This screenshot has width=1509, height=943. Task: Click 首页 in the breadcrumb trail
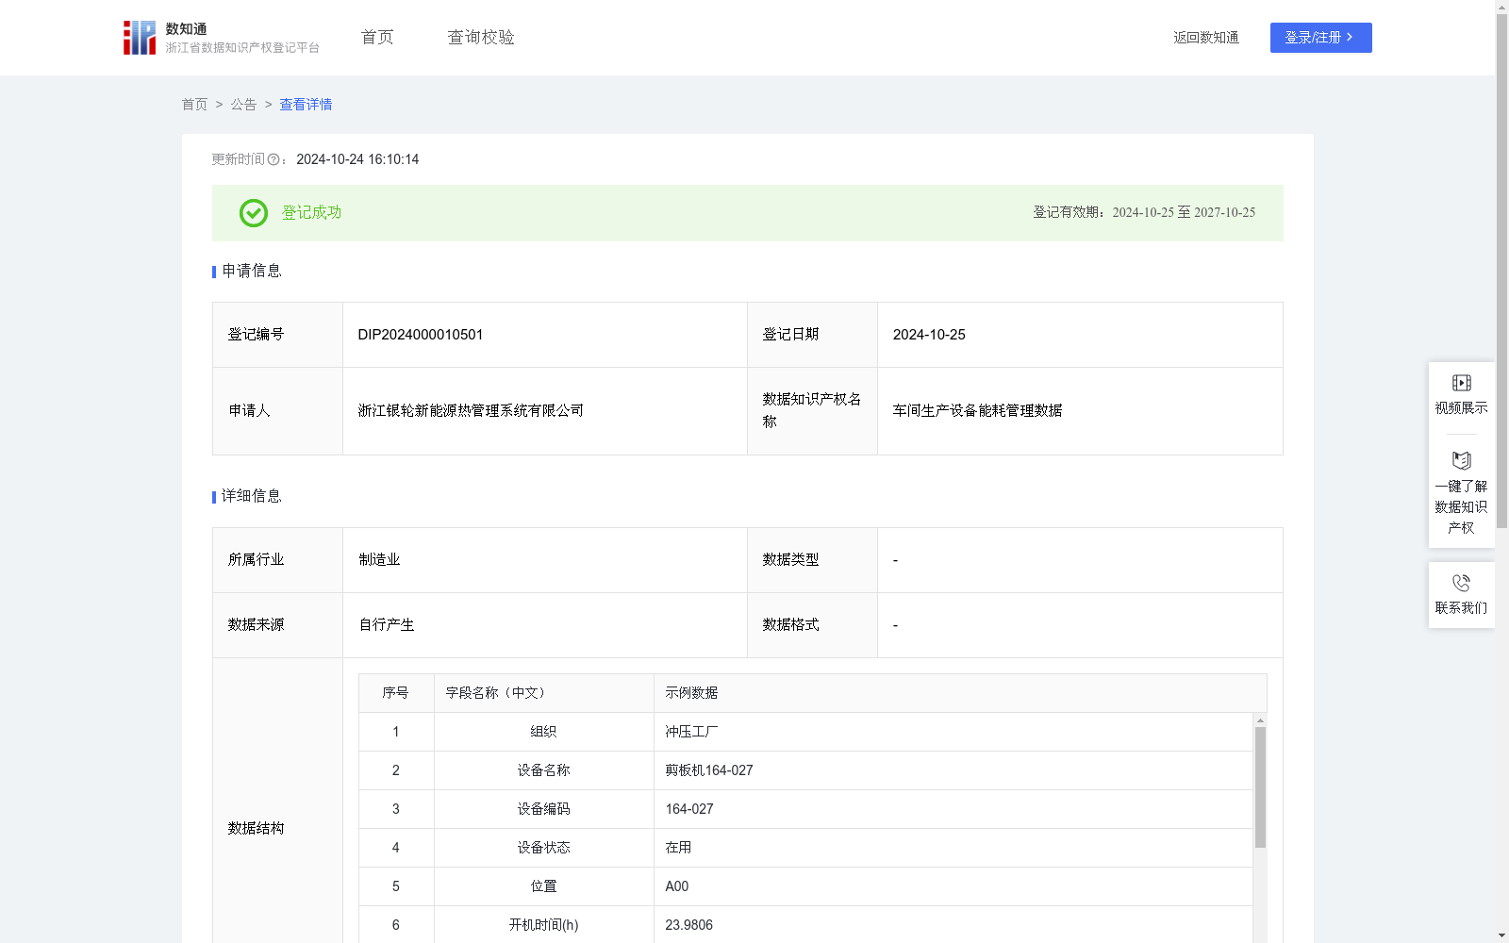(x=194, y=105)
